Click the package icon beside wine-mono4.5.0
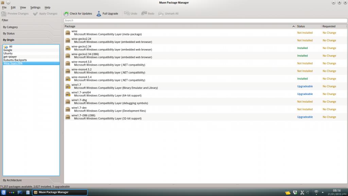The width and height of the screenshot is (348, 196). coord(68,64)
